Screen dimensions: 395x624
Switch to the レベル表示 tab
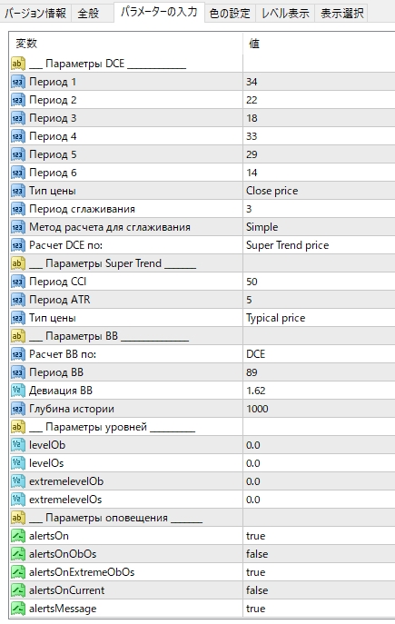[x=285, y=13]
